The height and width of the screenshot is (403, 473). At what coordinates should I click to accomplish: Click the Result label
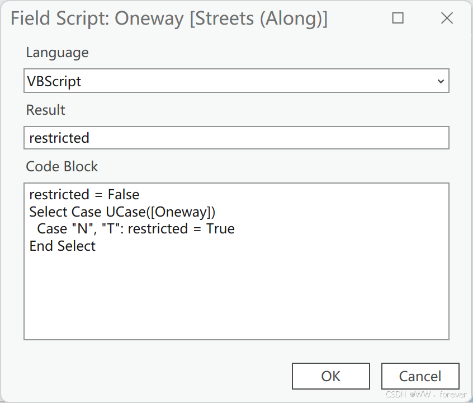[x=45, y=110]
